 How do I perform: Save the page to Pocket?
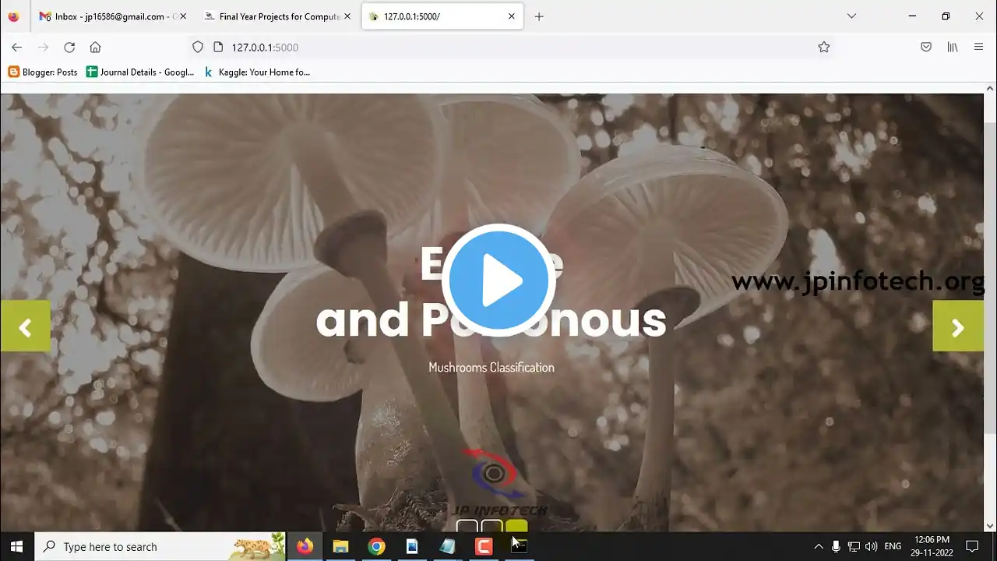pos(926,48)
